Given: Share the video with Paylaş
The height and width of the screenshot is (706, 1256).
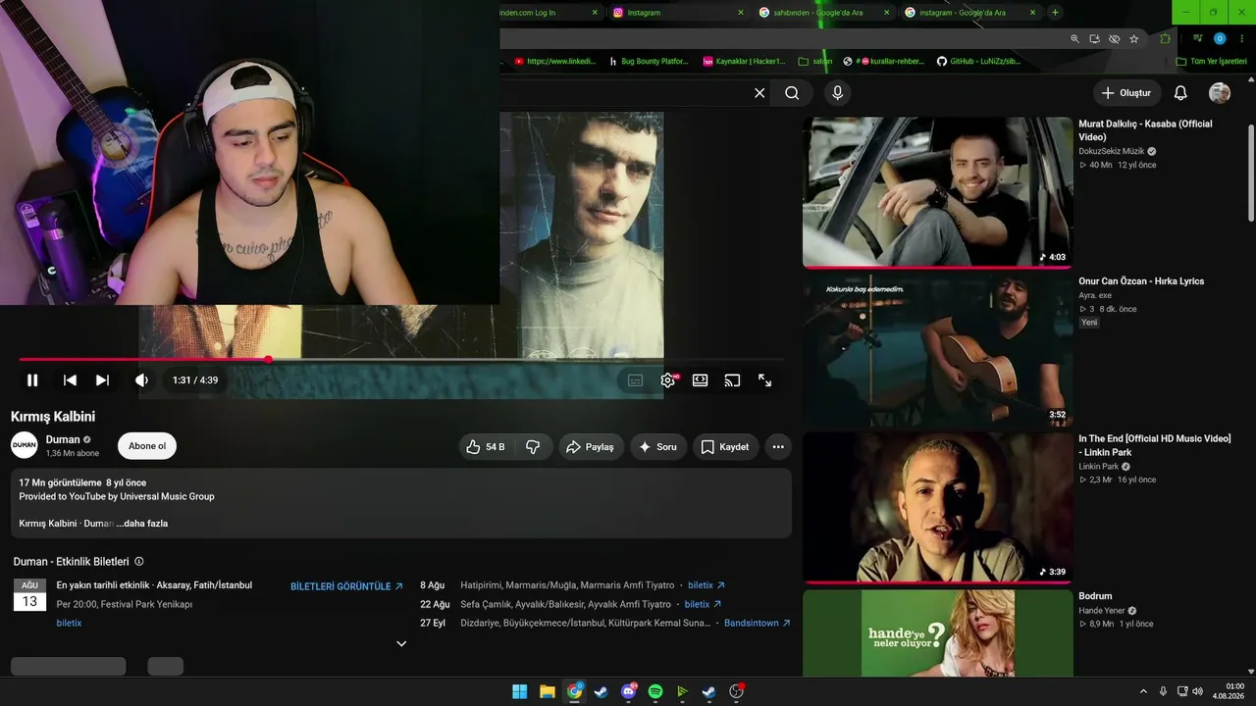Looking at the screenshot, I should click(x=592, y=447).
